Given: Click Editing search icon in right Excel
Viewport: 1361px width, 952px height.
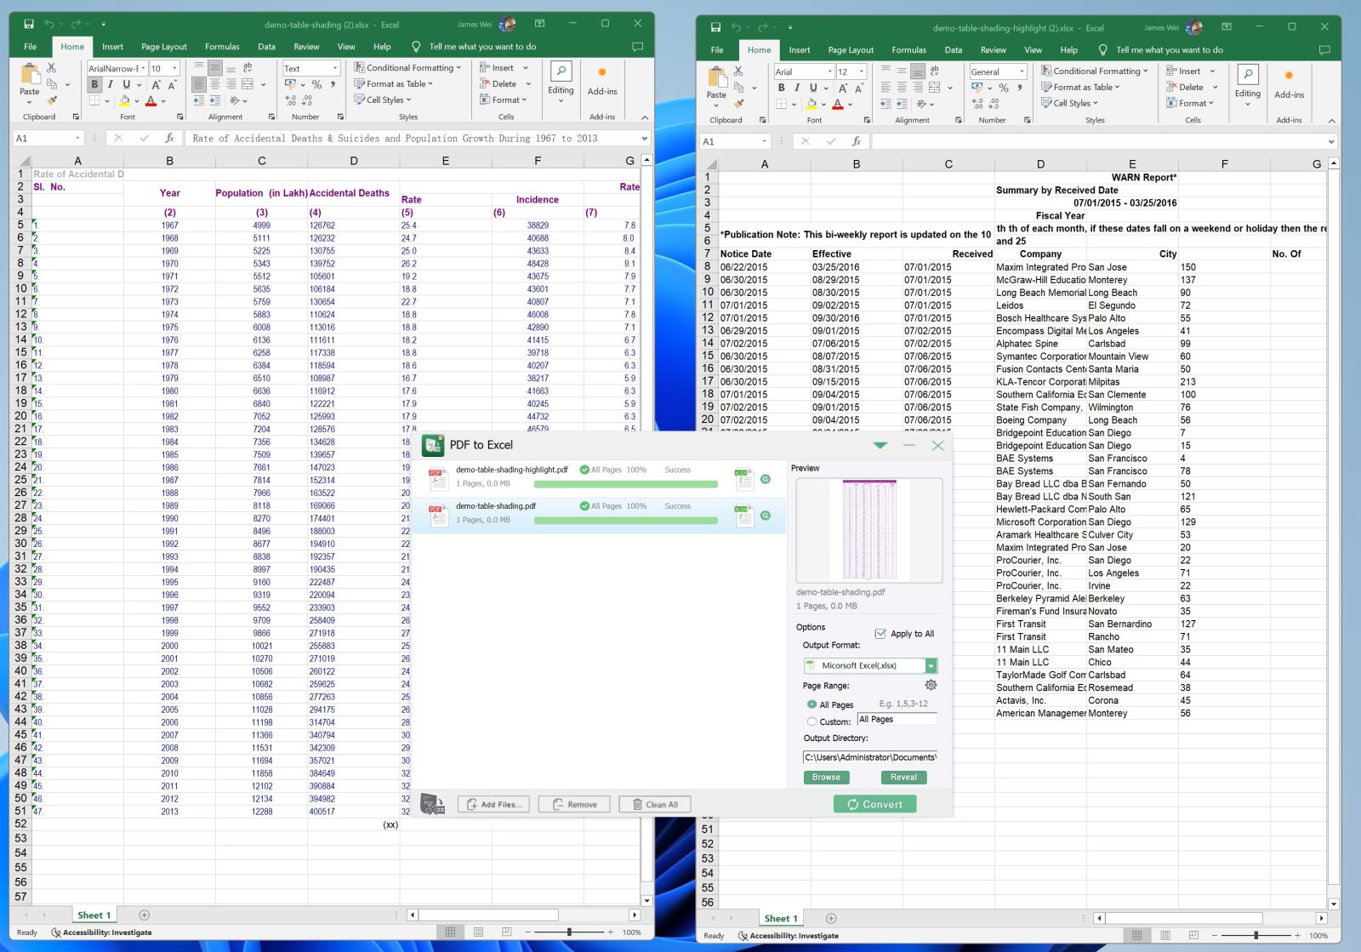Looking at the screenshot, I should click(1247, 75).
